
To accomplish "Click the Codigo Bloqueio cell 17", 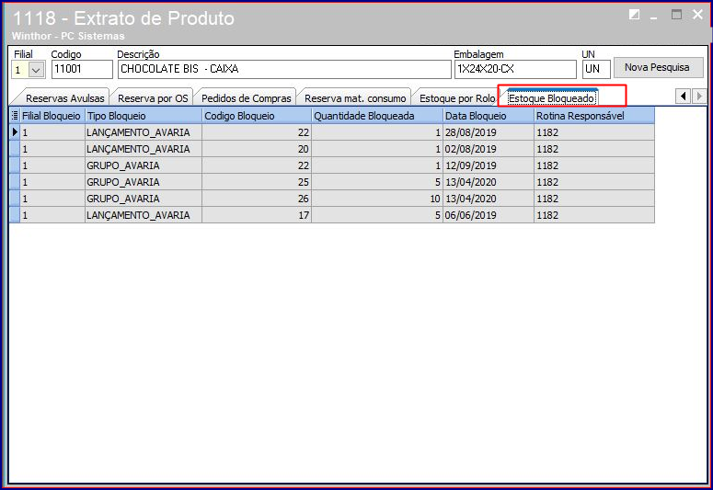I will (257, 215).
